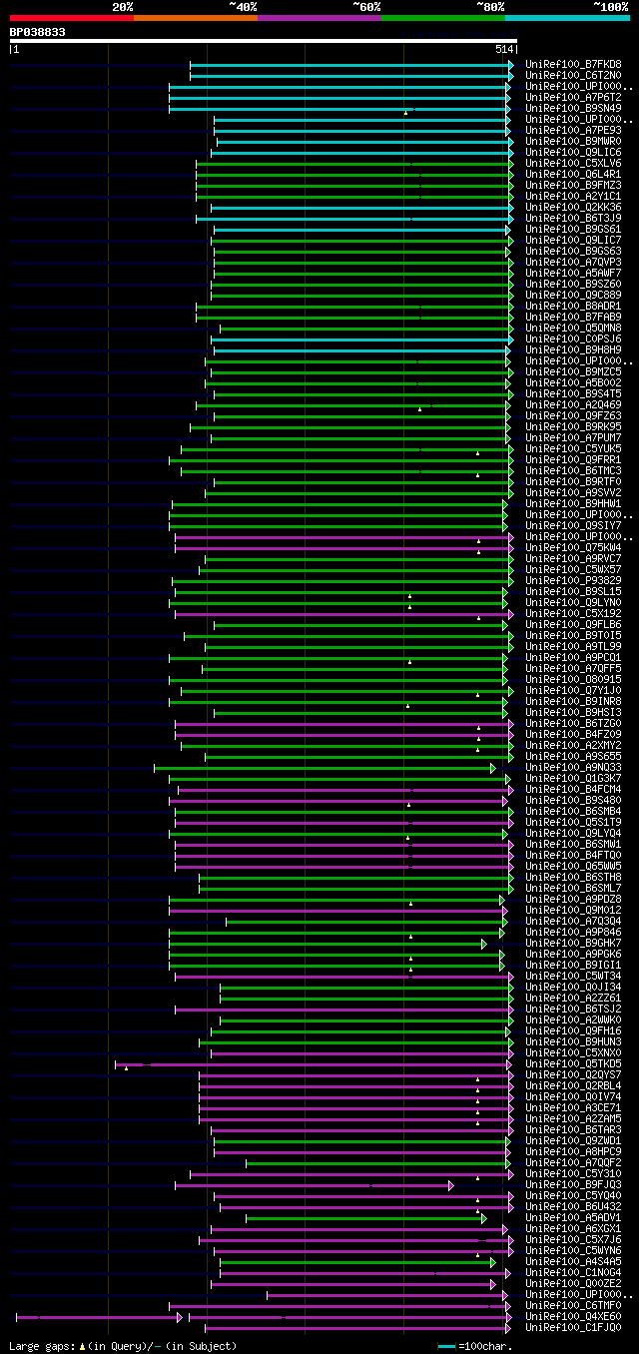
Task: Select the UniRef100_P93829 label
Action: click(x=573, y=580)
